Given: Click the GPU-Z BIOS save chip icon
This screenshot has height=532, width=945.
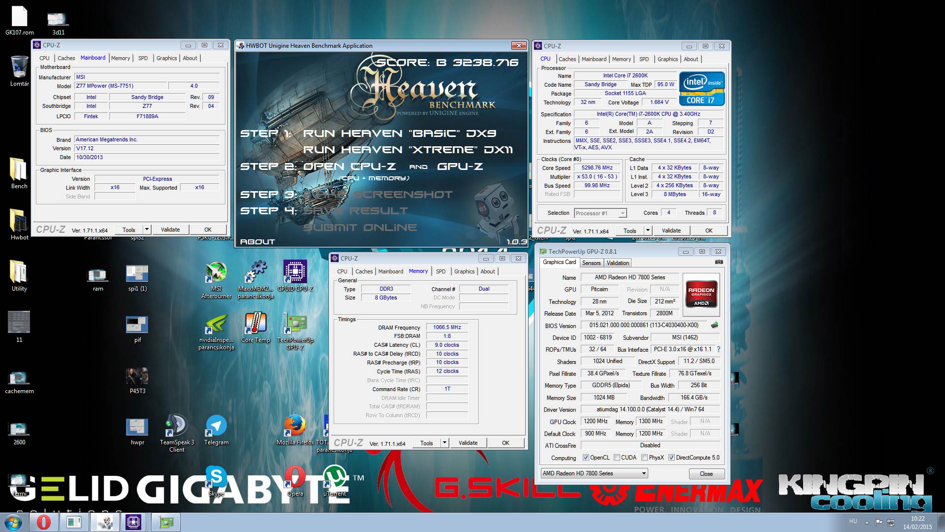Looking at the screenshot, I should [x=715, y=325].
